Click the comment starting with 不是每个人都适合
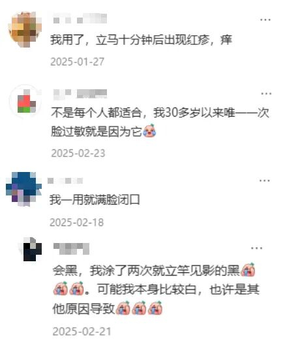The height and width of the screenshot is (344, 285). coord(160,122)
